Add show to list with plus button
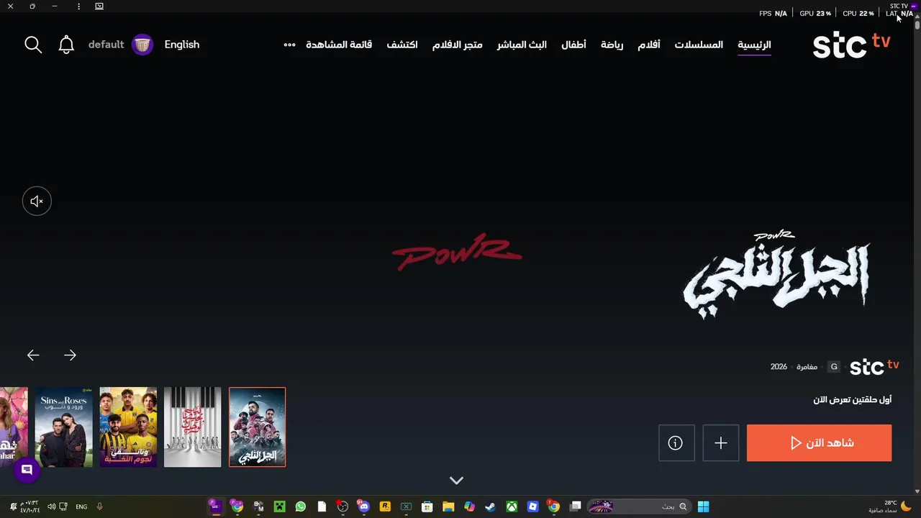 pos(720,442)
